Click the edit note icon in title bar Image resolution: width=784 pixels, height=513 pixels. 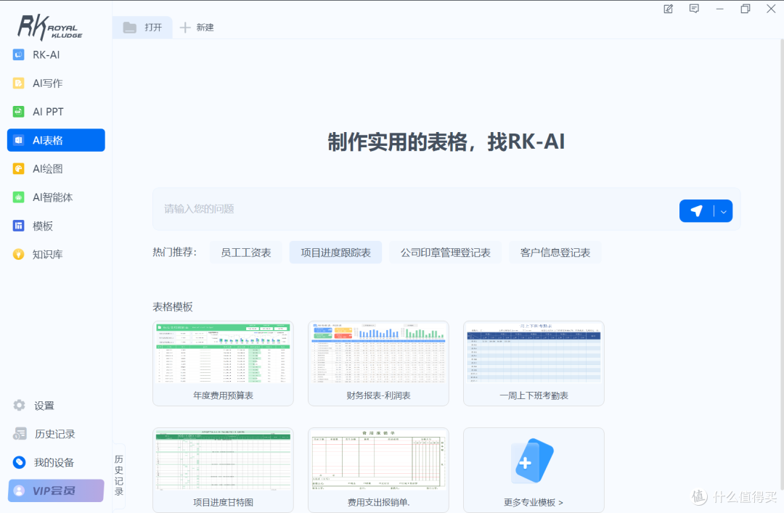(x=668, y=9)
